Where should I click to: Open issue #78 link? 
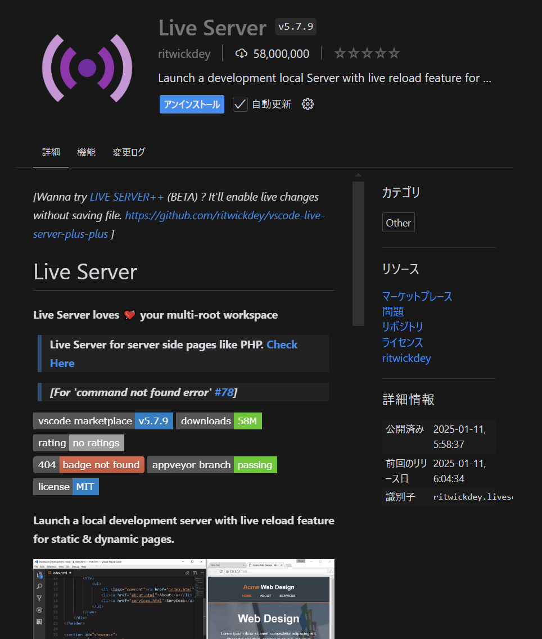(x=224, y=392)
